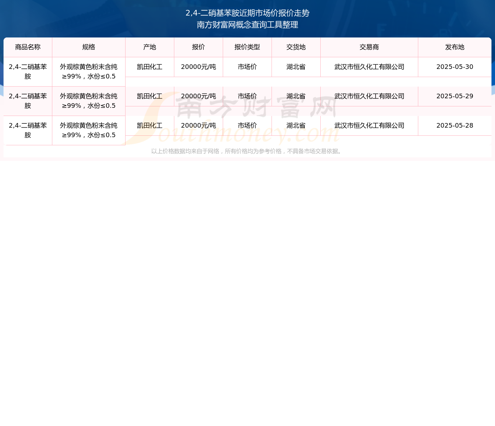Click the 20000元/吨 price in the 2025-05-30 row
Screen dimensions: 495x426
(198, 67)
